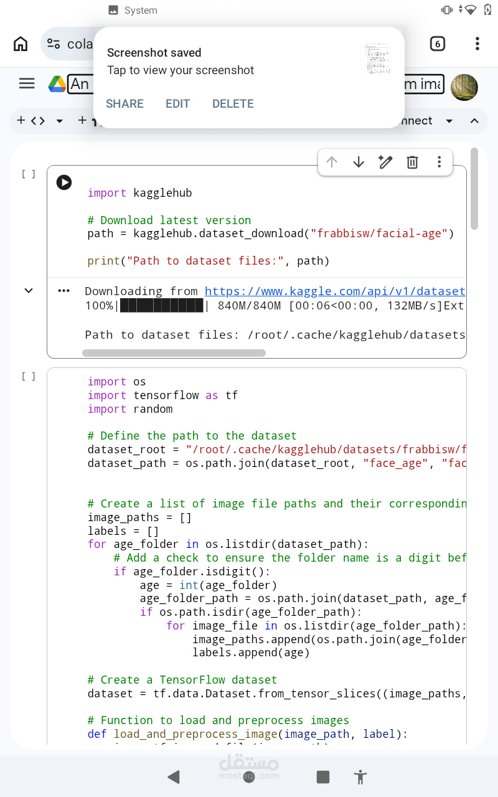Click the '# Download latest version' comment
498x797 pixels.
click(169, 220)
